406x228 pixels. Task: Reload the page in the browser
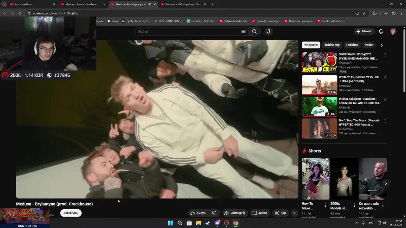[20, 13]
